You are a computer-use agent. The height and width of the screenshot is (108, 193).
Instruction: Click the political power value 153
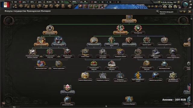pyautogui.click(x=15, y=2)
